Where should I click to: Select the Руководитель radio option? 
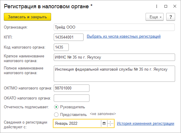56,107
